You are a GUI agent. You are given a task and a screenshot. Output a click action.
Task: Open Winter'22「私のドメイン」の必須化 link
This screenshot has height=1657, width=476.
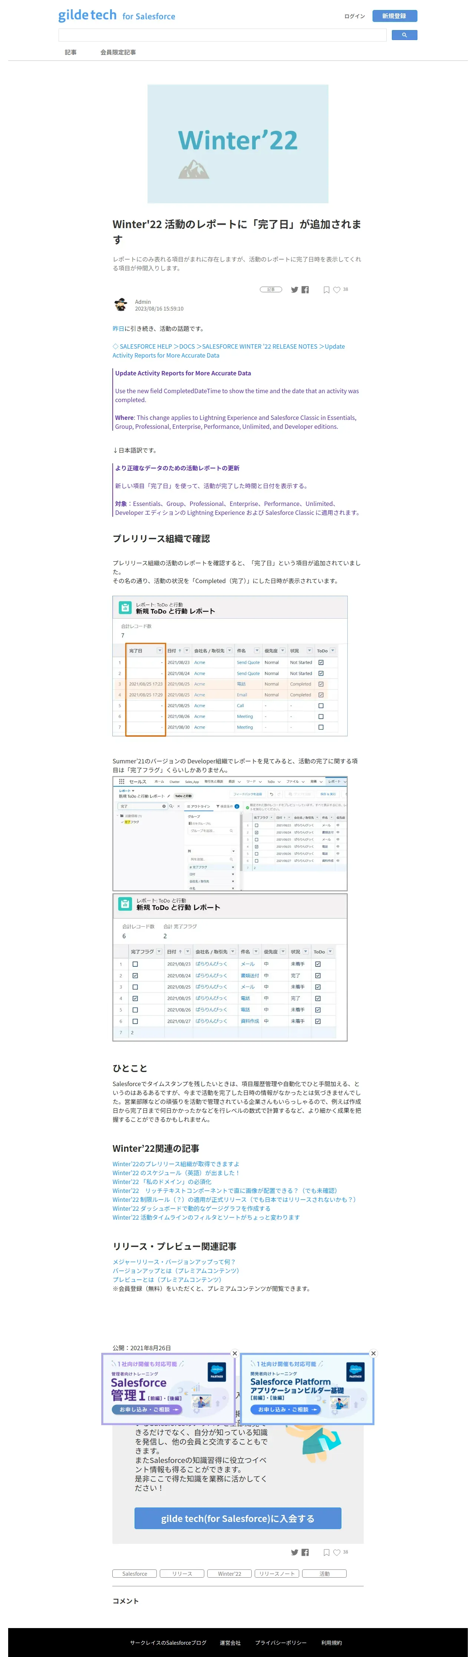162,1182
